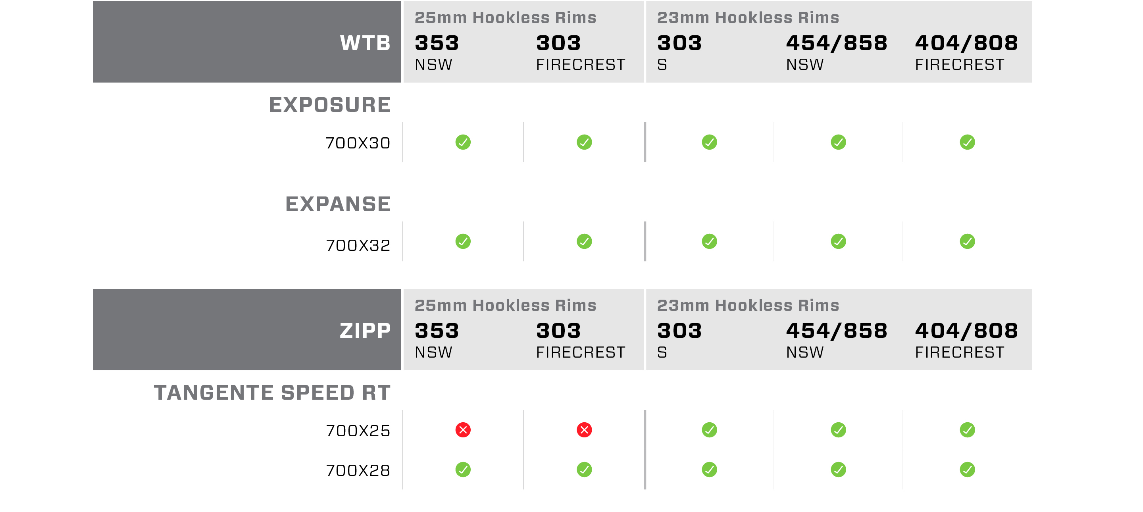Click the 700X32 size label
The height and width of the screenshot is (512, 1143).
358,245
